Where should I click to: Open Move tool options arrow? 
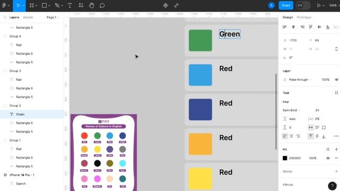23,6
